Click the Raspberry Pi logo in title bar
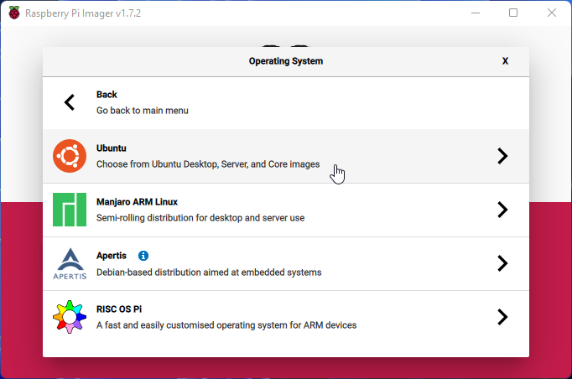The height and width of the screenshot is (379, 572). 14,13
